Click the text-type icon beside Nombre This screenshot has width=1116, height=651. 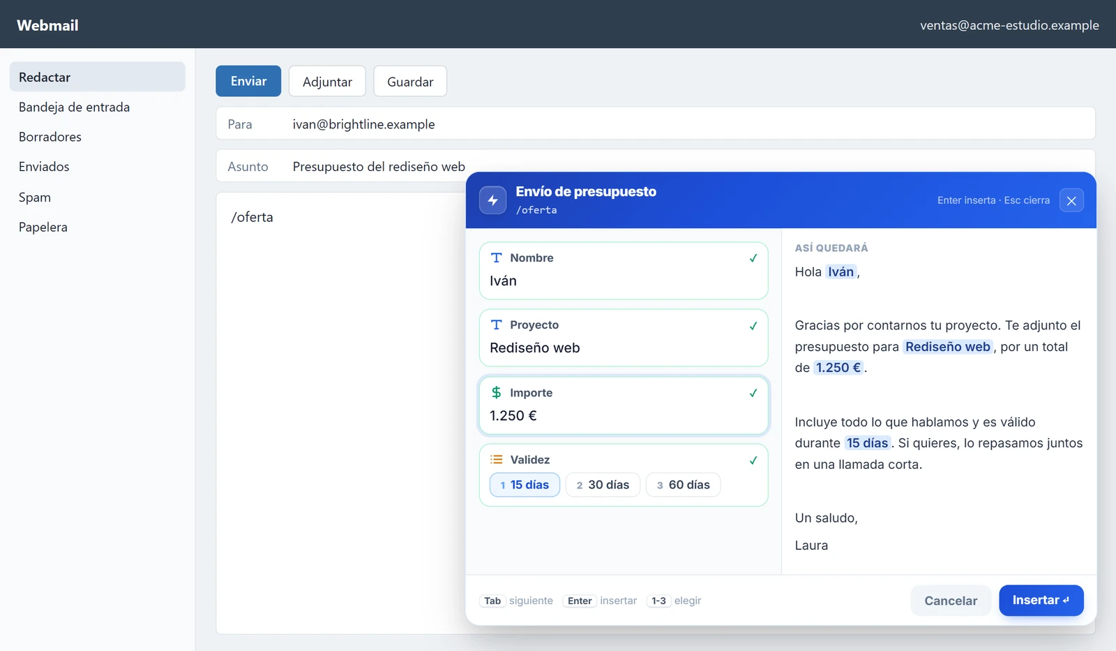[497, 257]
